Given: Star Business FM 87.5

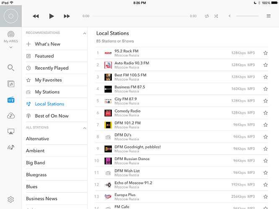Looking at the screenshot, I should click(x=266, y=89).
